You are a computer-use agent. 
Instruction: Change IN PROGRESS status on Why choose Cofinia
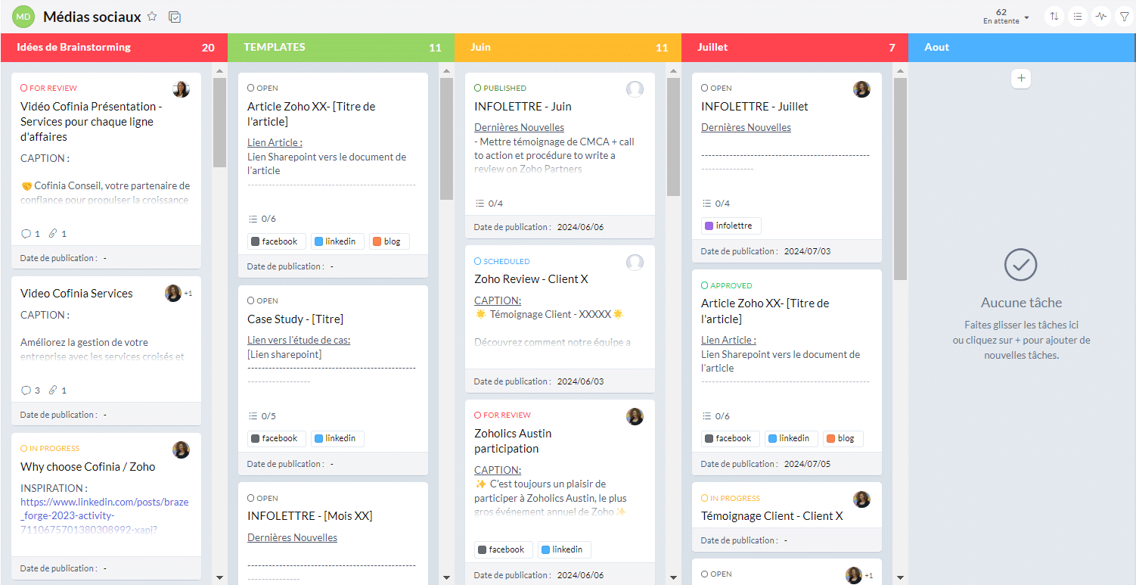(x=50, y=448)
